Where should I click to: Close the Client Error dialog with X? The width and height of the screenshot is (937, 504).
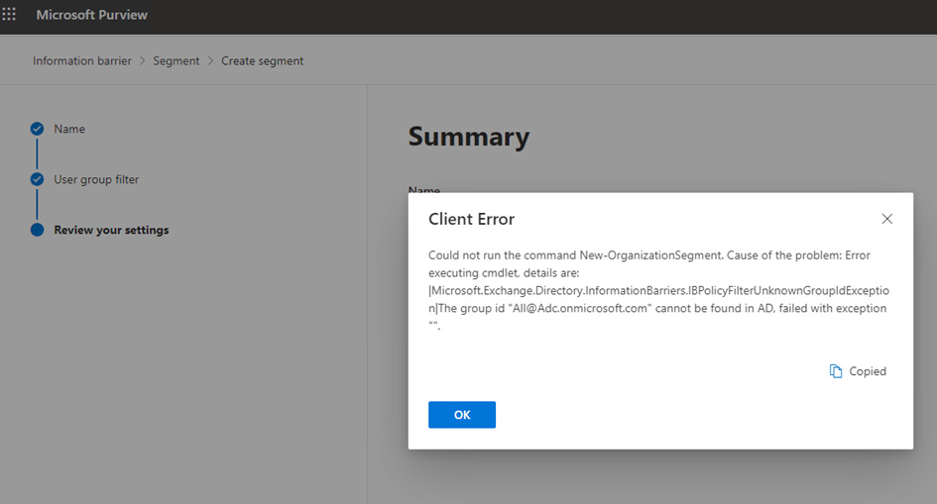(886, 219)
